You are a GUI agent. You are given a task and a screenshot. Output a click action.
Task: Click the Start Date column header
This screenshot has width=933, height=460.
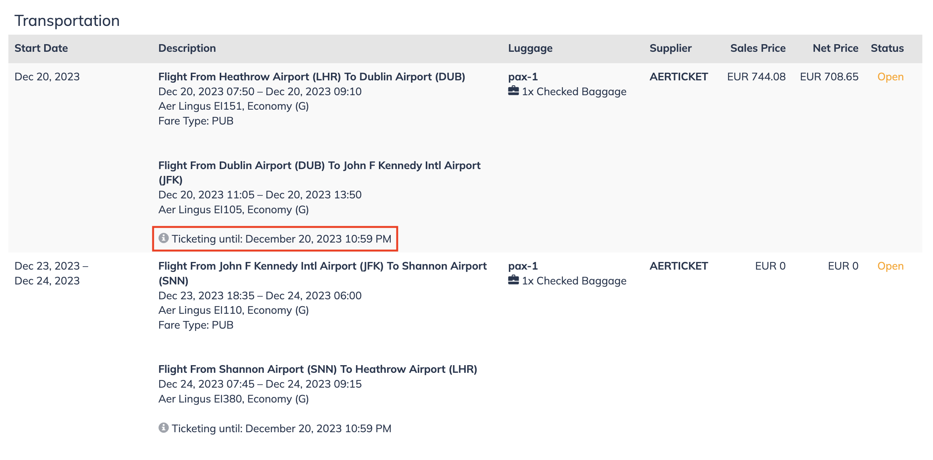coord(41,48)
